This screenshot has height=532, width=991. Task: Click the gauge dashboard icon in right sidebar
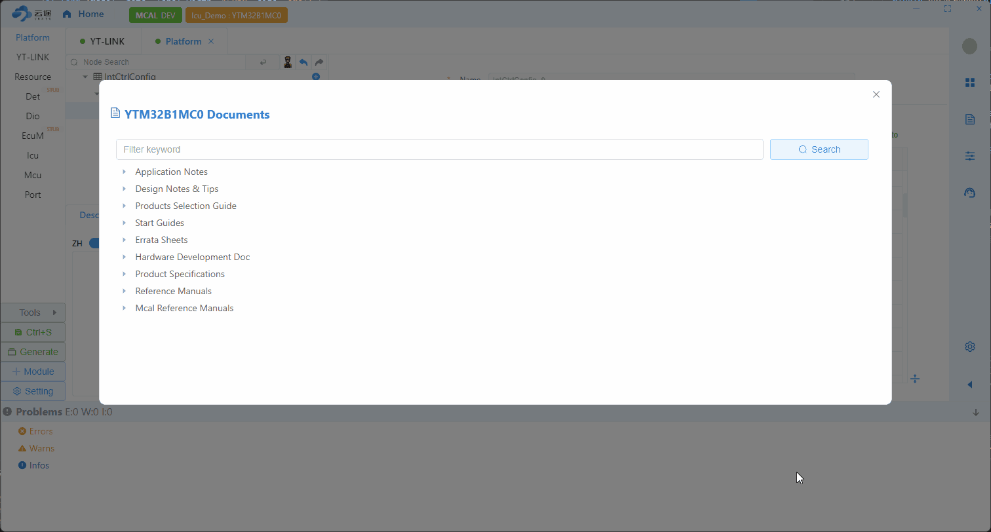[x=970, y=193]
